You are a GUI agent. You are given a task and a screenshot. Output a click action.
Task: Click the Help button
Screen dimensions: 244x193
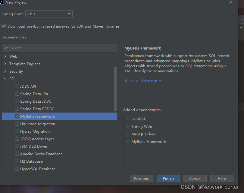[222, 178]
